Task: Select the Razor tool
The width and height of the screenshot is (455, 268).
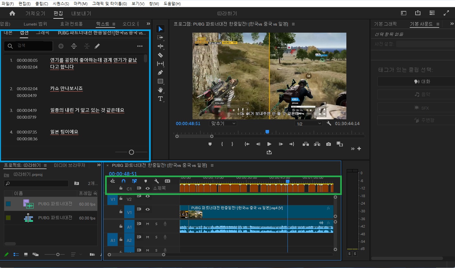Action: 160,55
